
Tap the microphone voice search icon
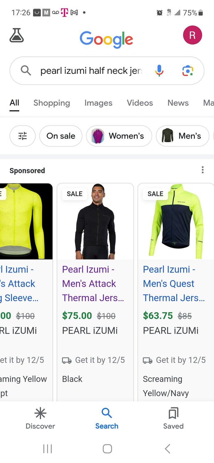pyautogui.click(x=159, y=71)
